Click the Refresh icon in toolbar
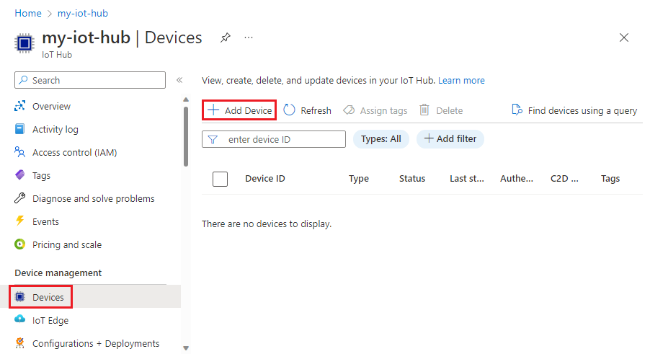This screenshot has width=650, height=354. tap(290, 110)
